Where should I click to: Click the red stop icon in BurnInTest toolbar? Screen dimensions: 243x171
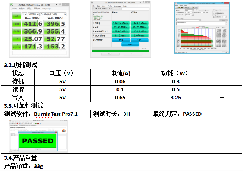coord(38,124)
